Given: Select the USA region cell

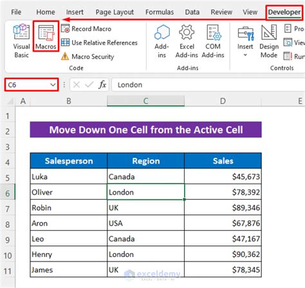Looking at the screenshot, I should click(146, 223).
